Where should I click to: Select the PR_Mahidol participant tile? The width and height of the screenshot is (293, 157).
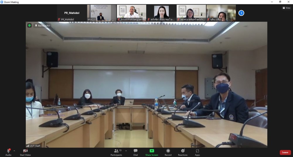click(71, 13)
